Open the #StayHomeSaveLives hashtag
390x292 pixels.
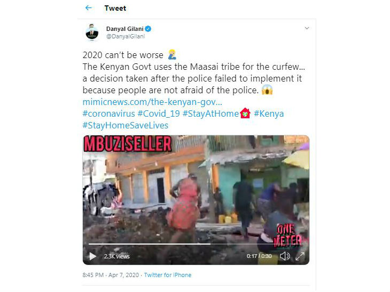click(x=126, y=125)
